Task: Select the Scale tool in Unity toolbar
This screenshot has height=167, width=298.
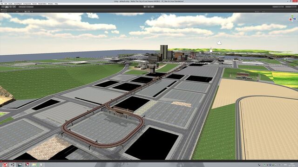Action: click(14, 7)
